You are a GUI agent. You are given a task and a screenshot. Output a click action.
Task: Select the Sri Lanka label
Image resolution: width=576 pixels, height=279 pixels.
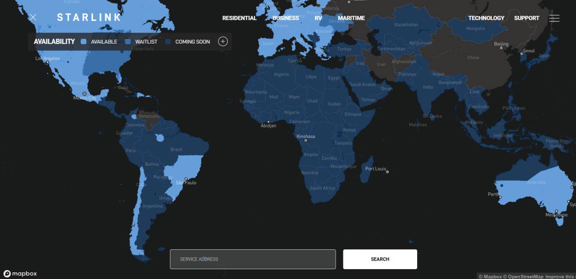pos(432,116)
